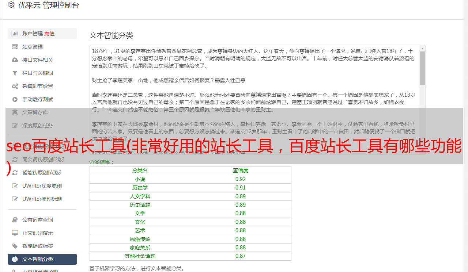
Task: Click the pie chart icon for 文本智能分类
Action: coord(15,259)
